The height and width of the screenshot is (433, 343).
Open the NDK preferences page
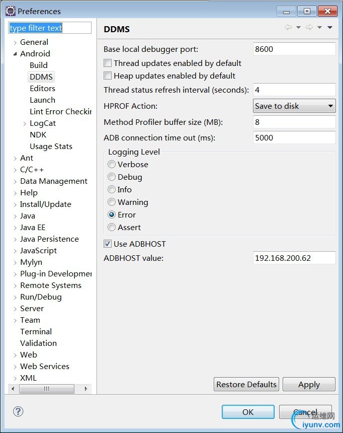tap(38, 135)
